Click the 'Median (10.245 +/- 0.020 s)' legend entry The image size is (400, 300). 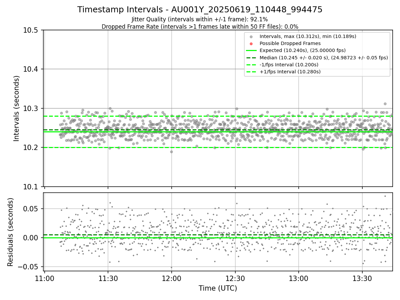click(x=324, y=58)
